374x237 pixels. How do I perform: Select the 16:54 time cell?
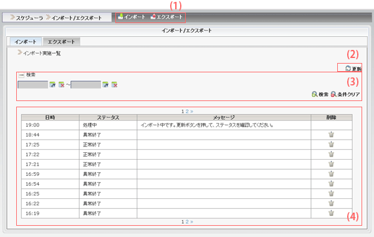click(50, 184)
